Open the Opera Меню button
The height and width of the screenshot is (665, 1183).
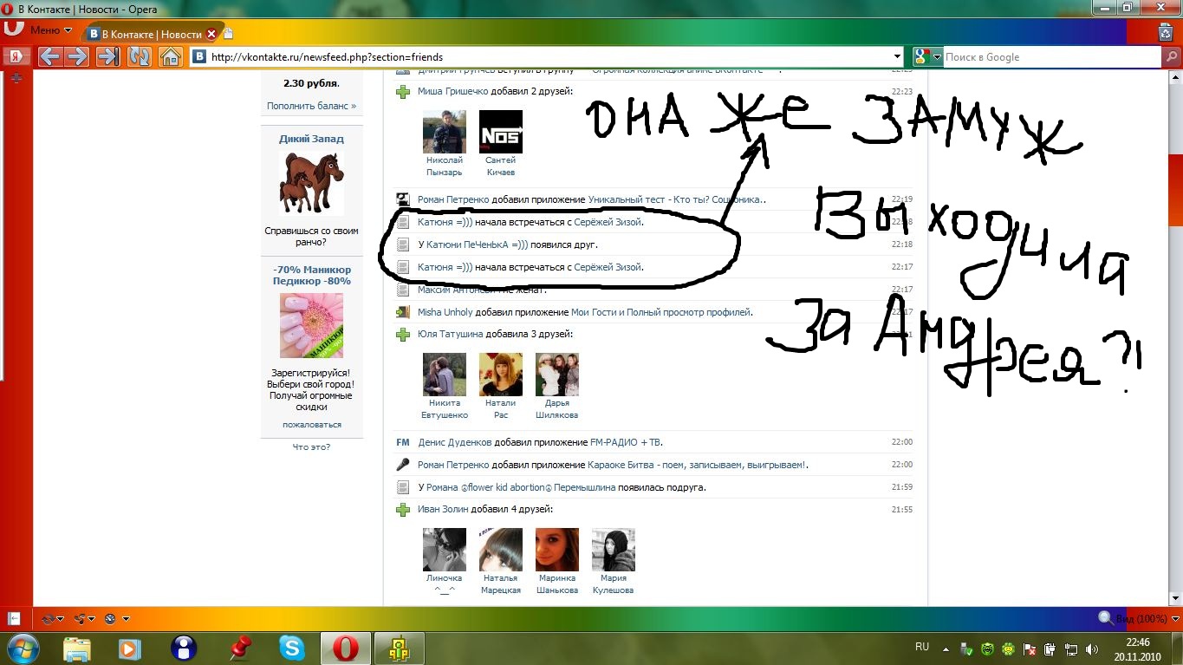click(x=39, y=29)
